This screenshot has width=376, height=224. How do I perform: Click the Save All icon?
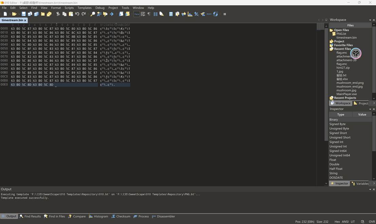(36, 14)
